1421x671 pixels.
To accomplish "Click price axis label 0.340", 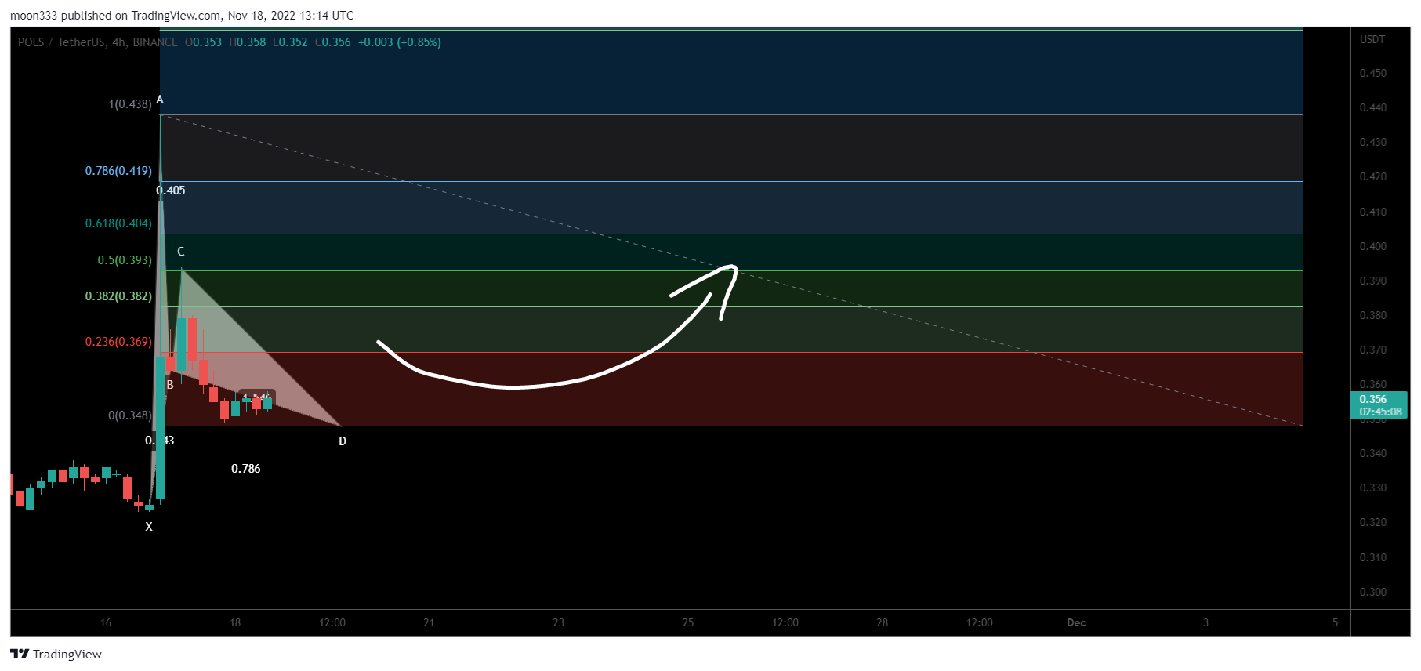I will pyautogui.click(x=1373, y=453).
